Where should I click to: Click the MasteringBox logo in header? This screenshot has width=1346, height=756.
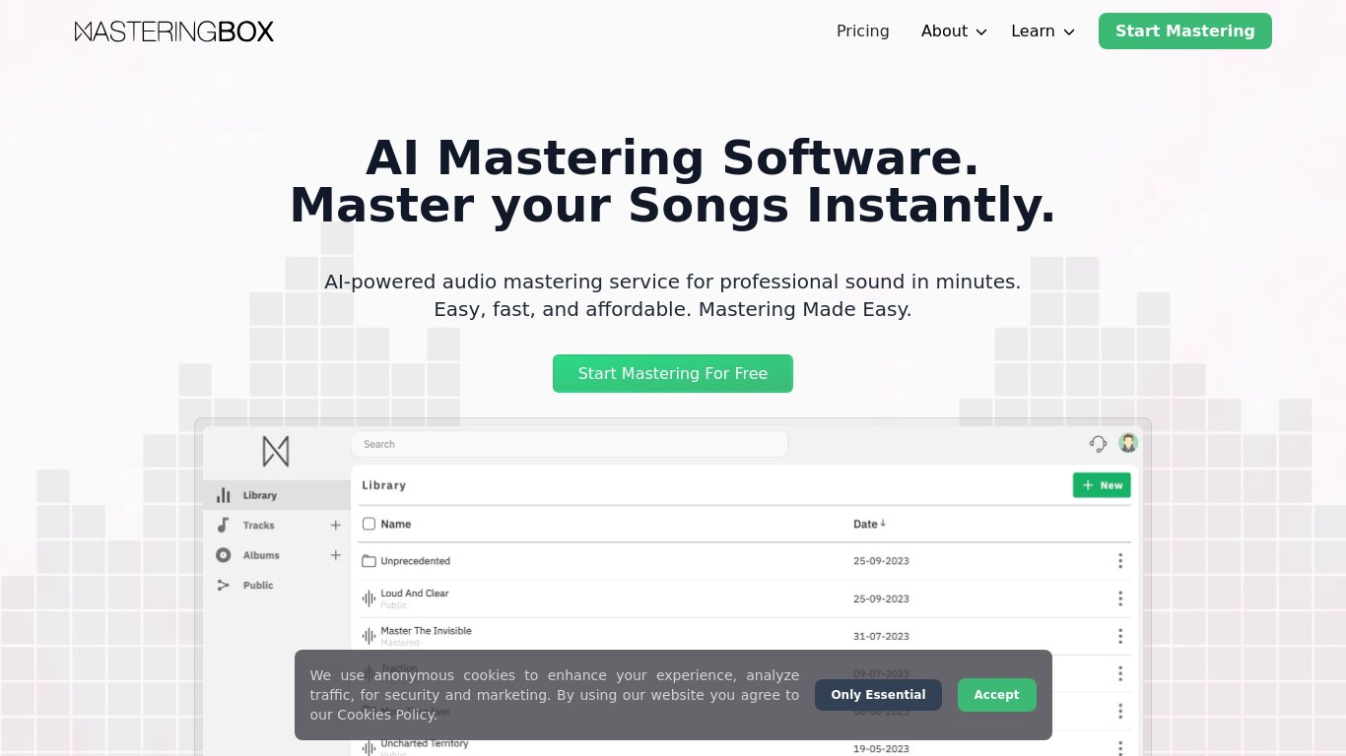[x=174, y=31]
